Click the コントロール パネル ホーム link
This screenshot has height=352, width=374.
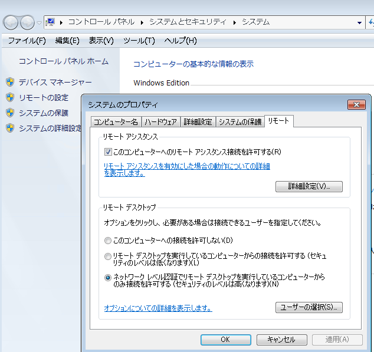64,61
